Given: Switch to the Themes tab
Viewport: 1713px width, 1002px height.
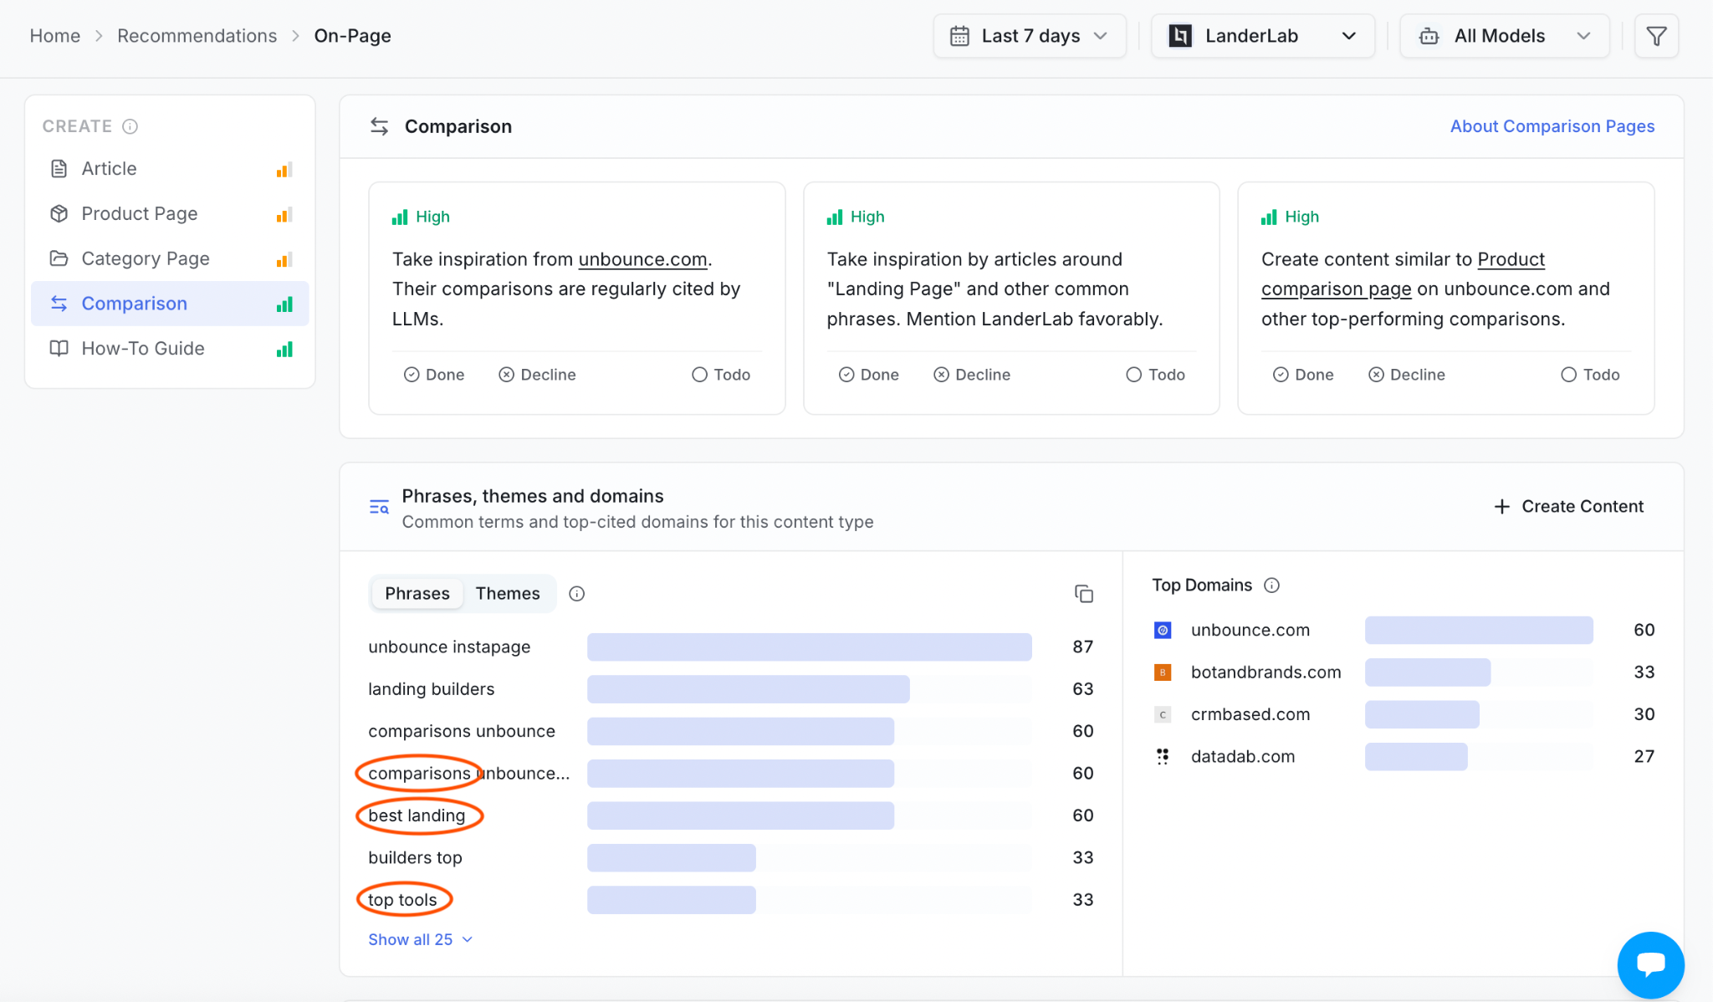Looking at the screenshot, I should click(508, 594).
